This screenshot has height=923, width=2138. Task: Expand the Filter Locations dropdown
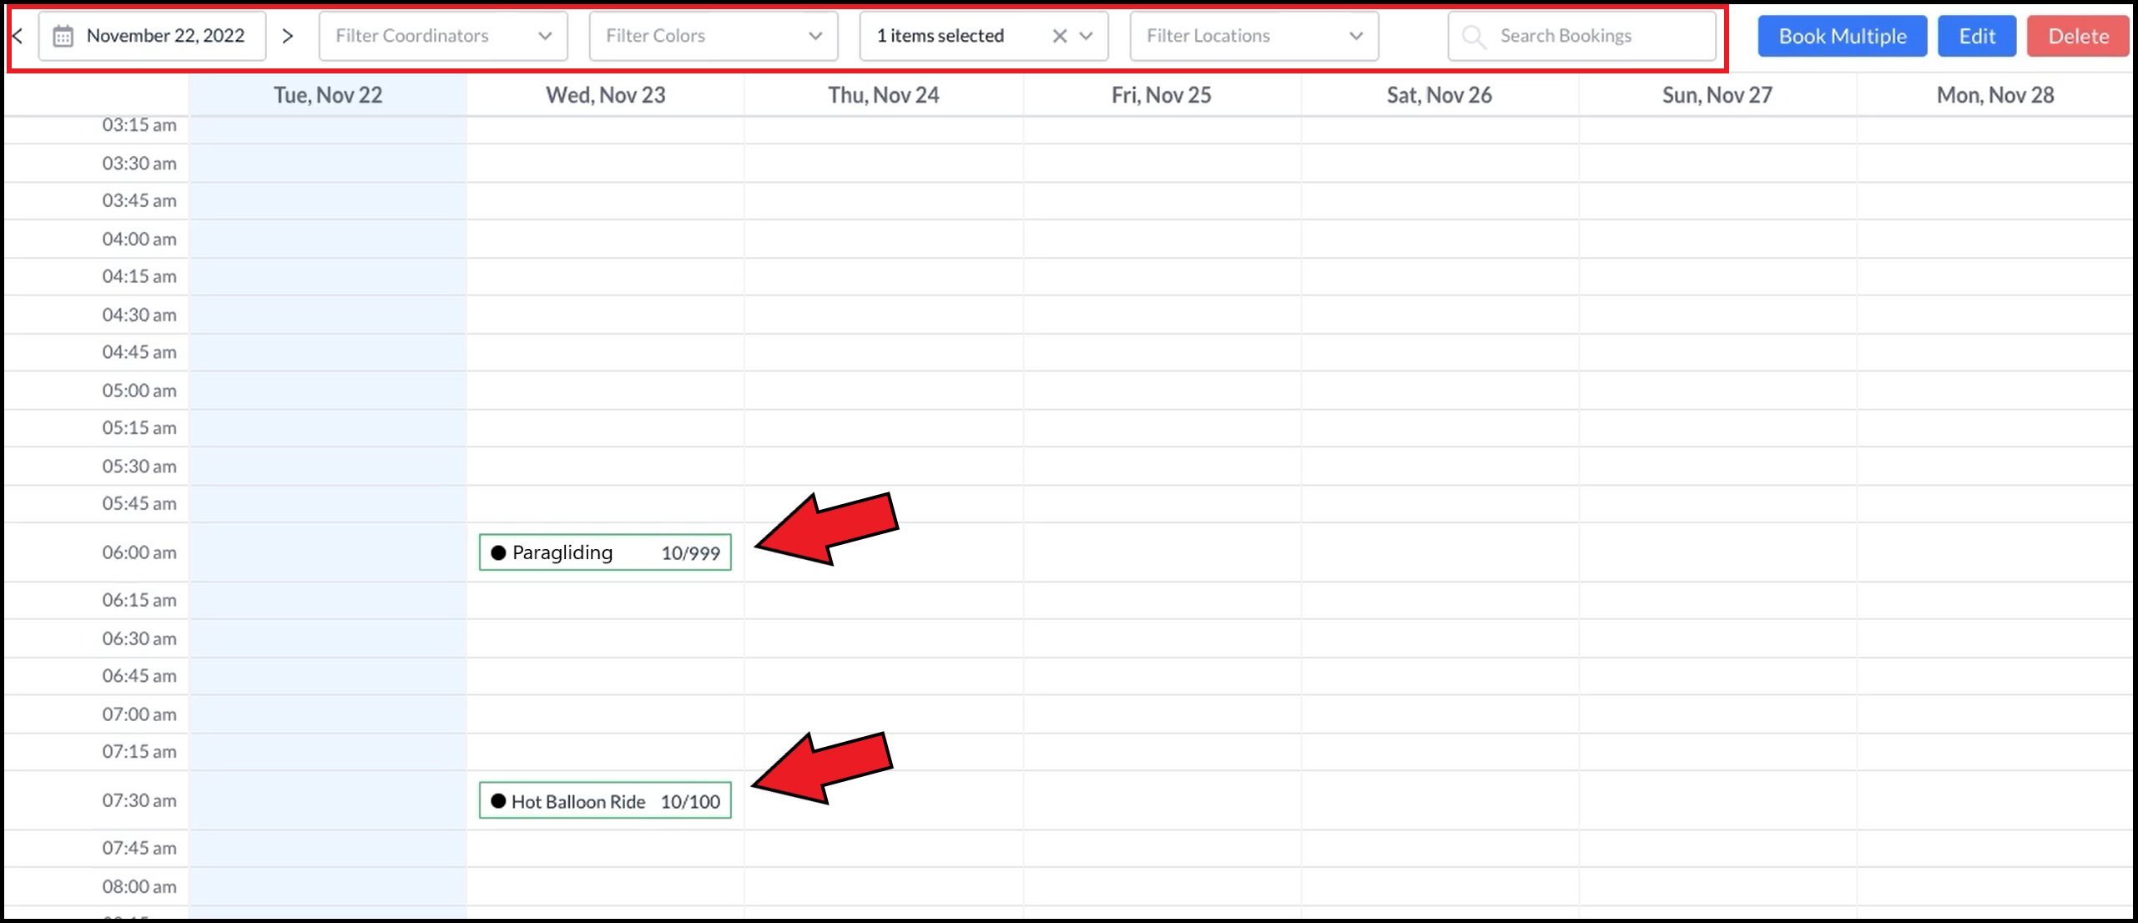(x=1355, y=36)
